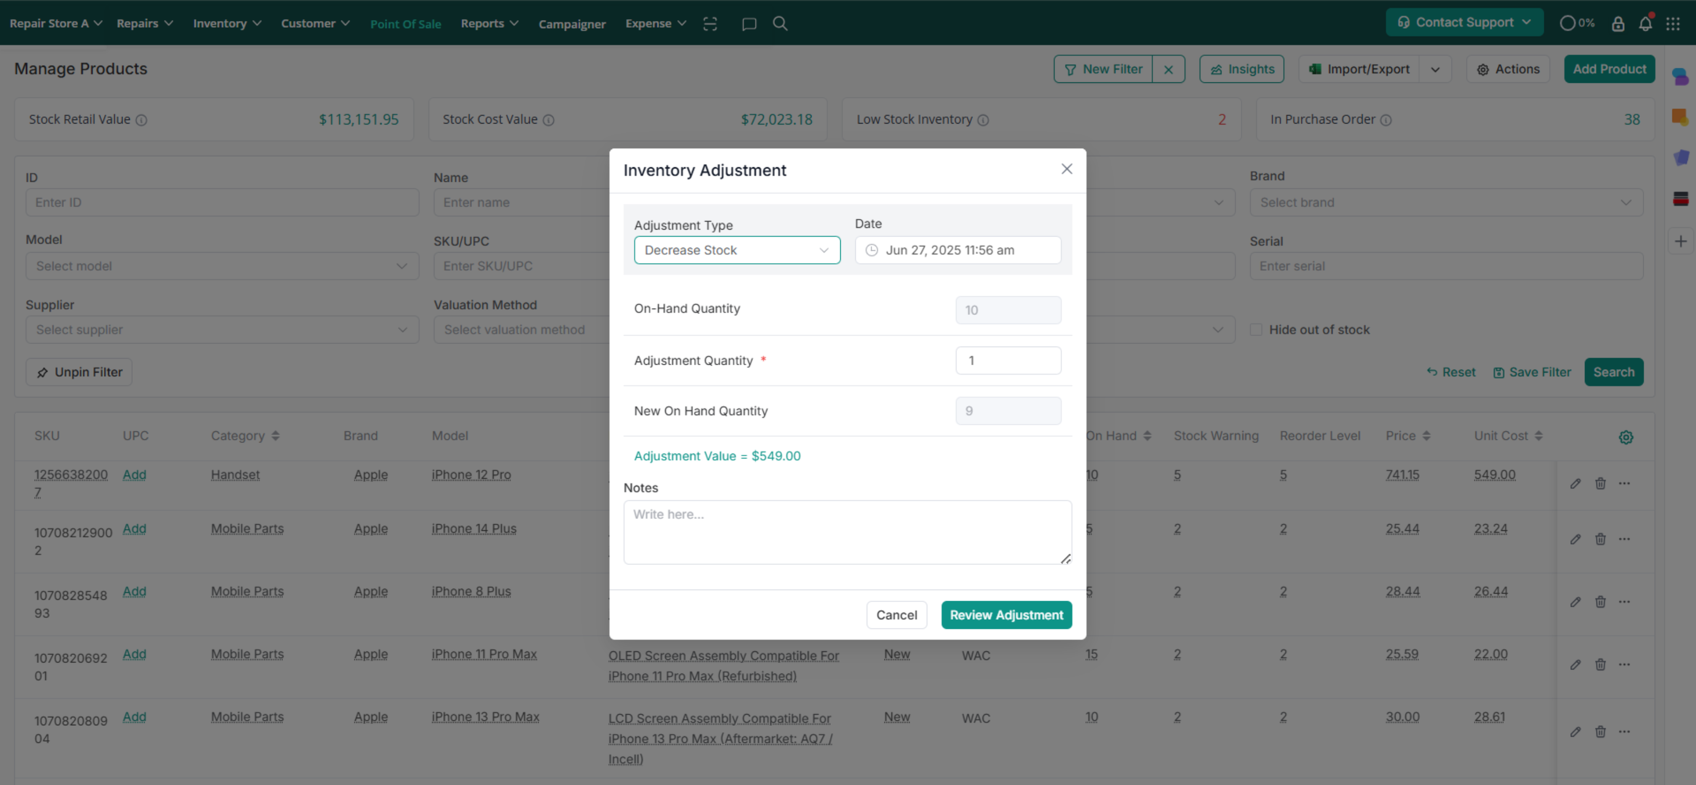1696x785 pixels.
Task: Expand the Repair Store A selector
Action: pos(56,24)
